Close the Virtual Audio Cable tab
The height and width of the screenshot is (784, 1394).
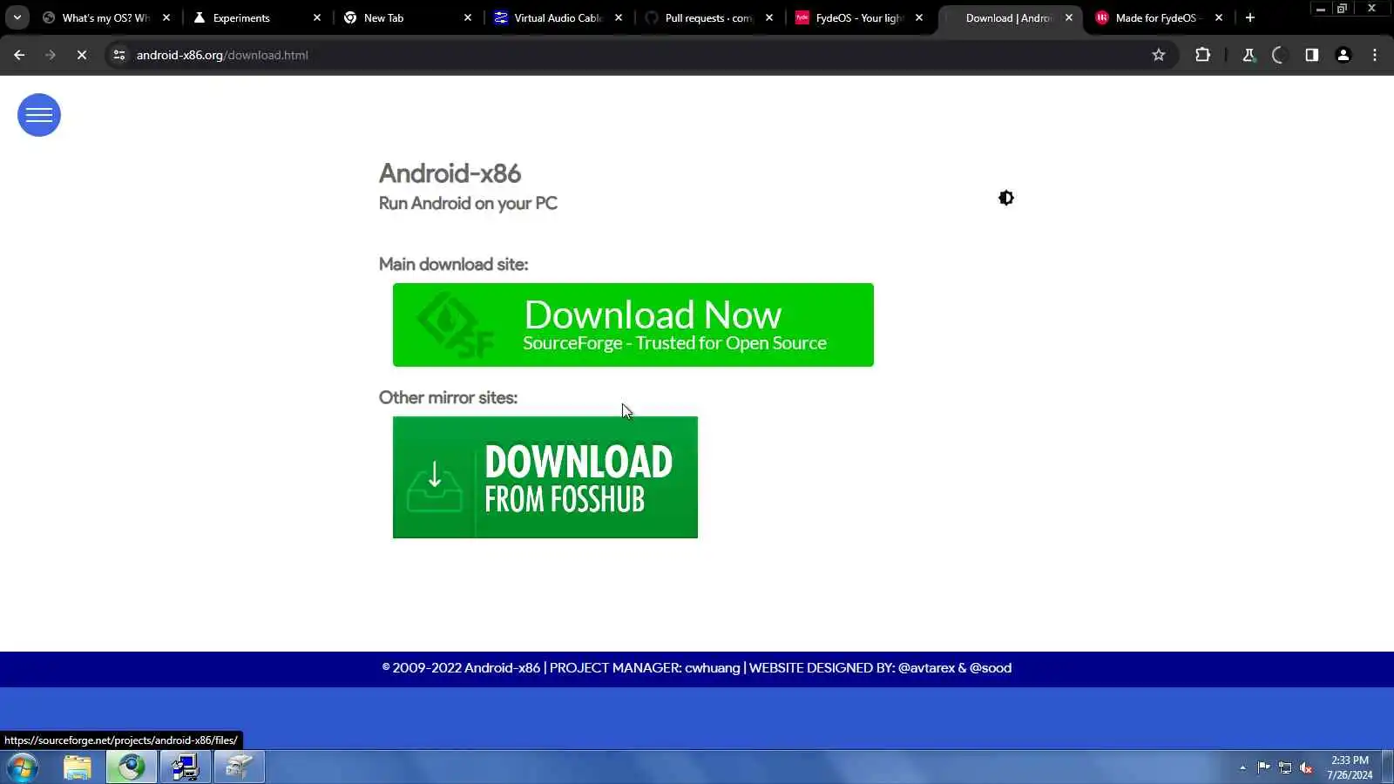(619, 17)
